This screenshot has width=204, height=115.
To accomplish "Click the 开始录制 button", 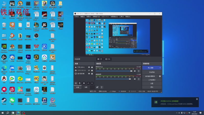I will pyautogui.click(x=152, y=72).
